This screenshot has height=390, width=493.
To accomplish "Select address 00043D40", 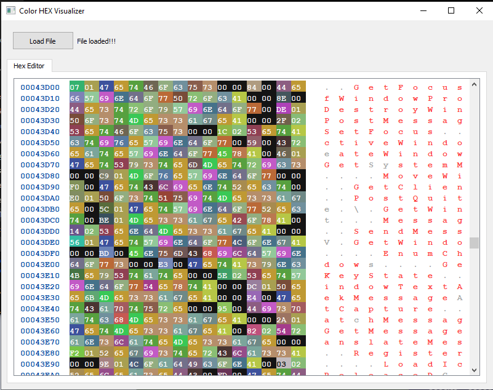I will pos(40,132).
